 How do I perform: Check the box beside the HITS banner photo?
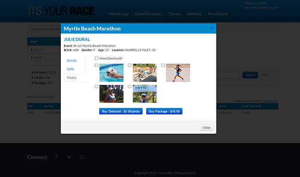(x=130, y=87)
